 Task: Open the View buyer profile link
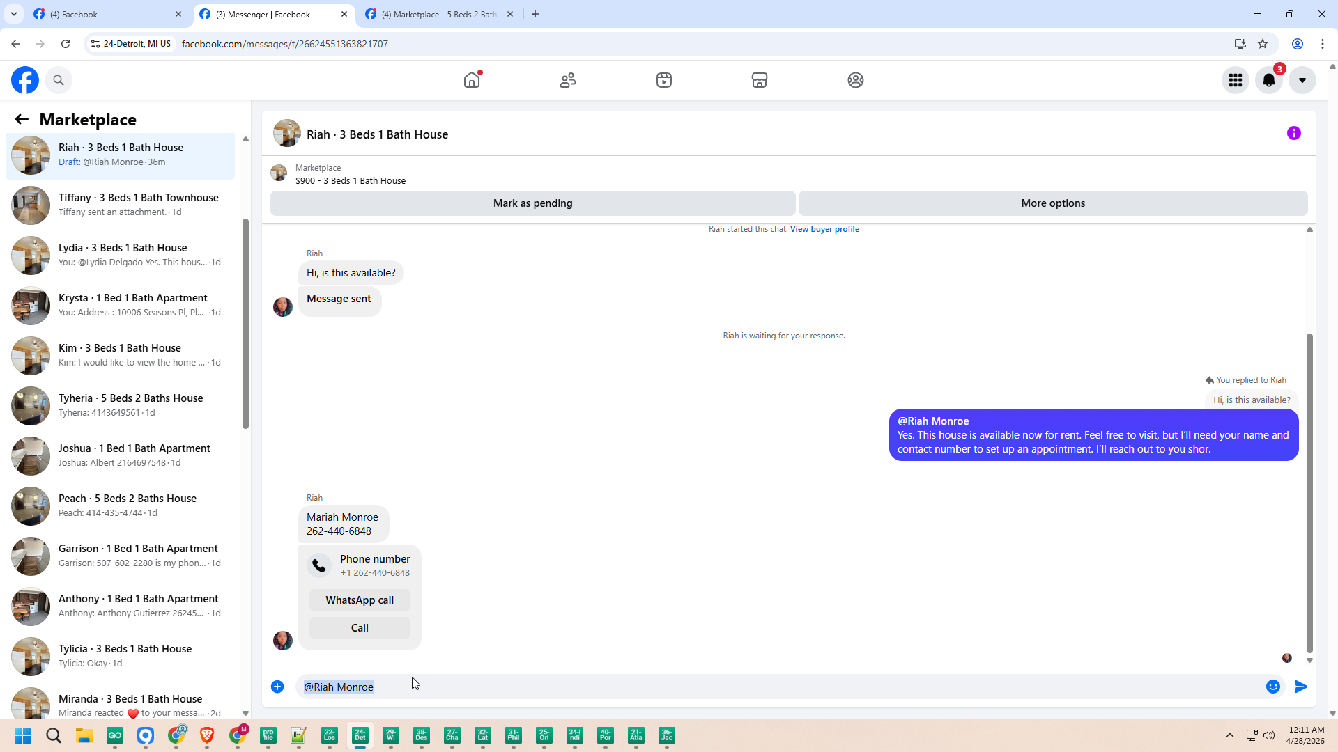[824, 229]
